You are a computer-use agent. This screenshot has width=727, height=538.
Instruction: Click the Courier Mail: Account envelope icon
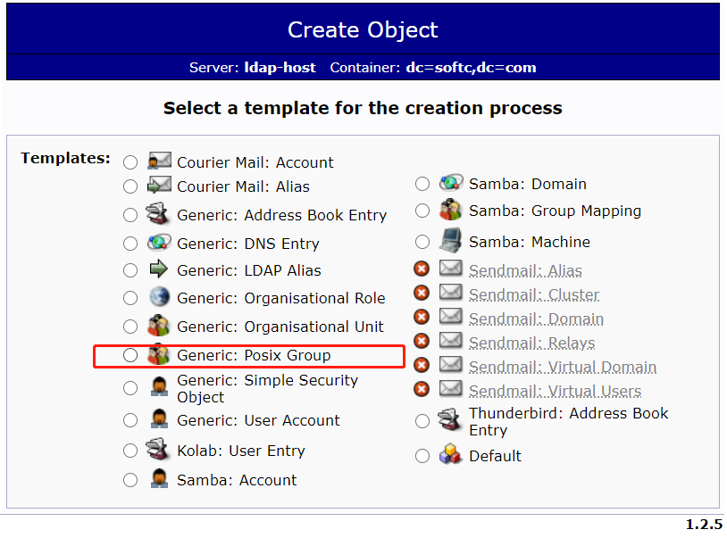pyautogui.click(x=159, y=161)
